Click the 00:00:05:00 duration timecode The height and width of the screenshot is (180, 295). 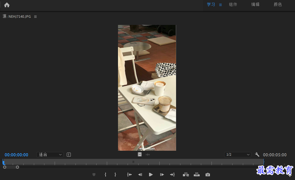click(x=275, y=155)
